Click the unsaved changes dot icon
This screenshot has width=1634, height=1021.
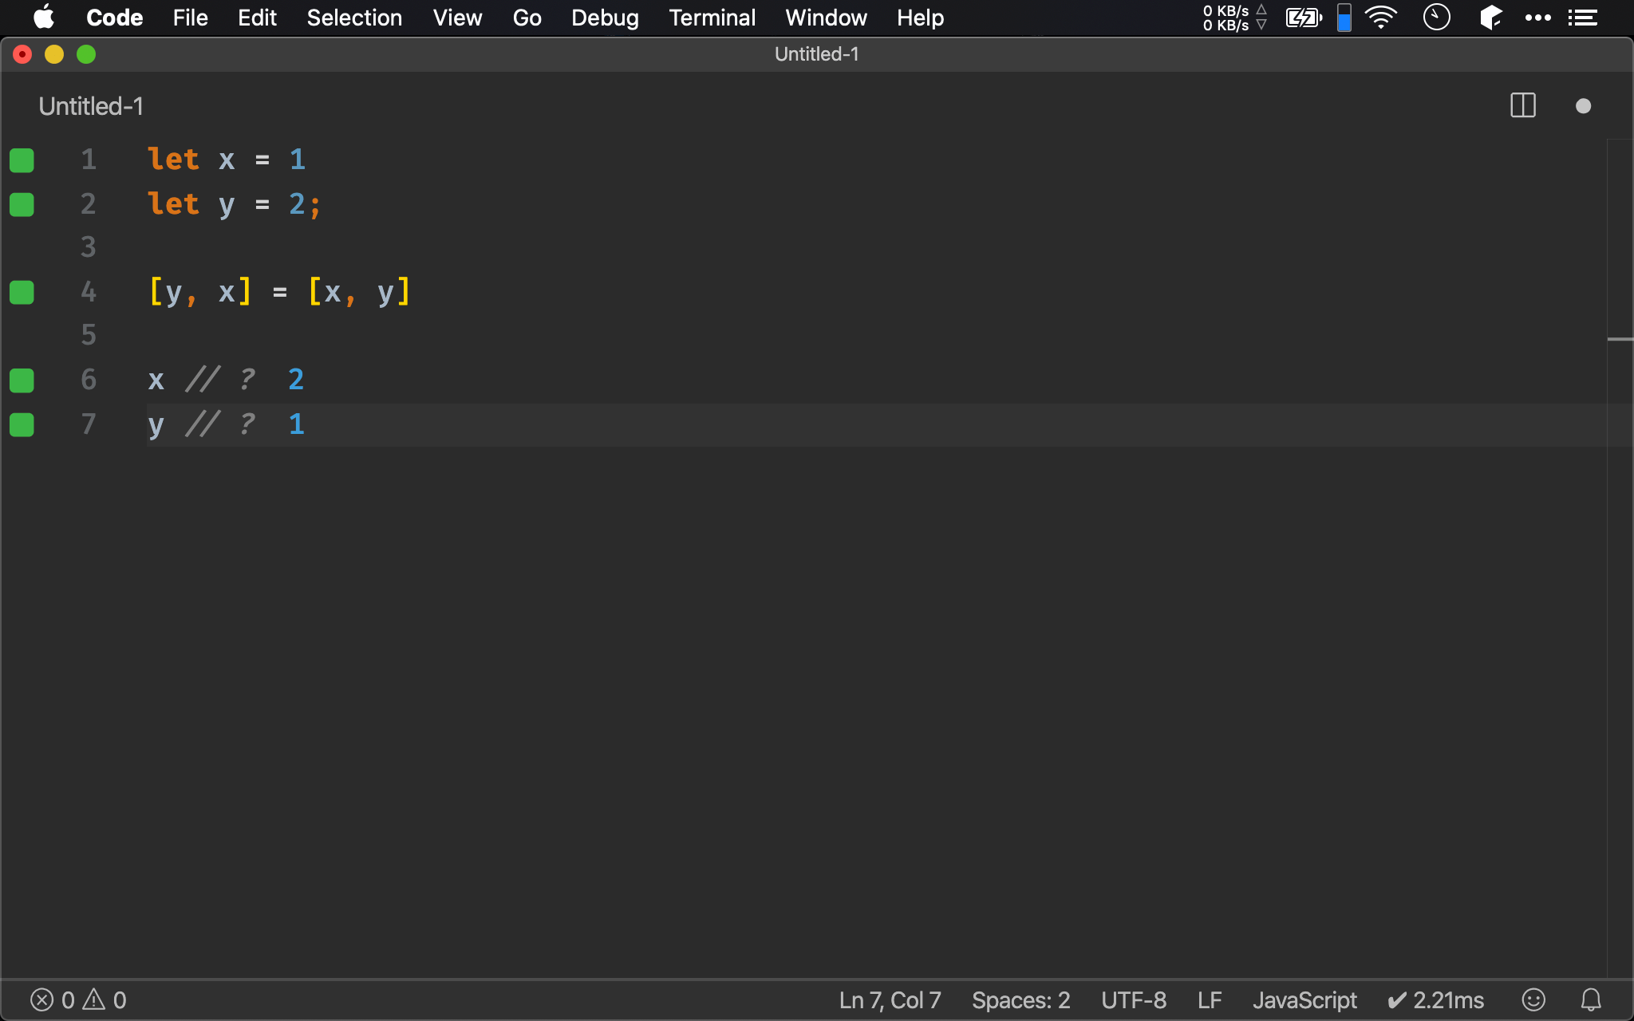pos(1583,106)
